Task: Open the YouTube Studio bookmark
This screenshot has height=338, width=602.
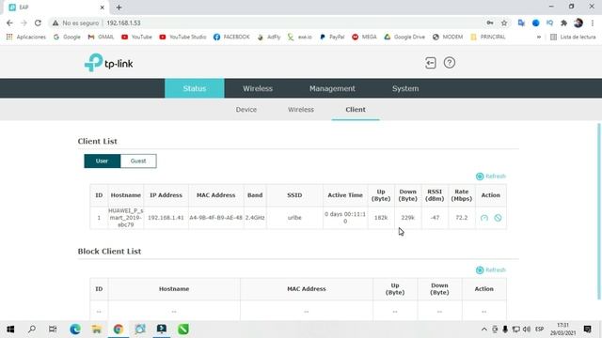Action: coord(182,38)
